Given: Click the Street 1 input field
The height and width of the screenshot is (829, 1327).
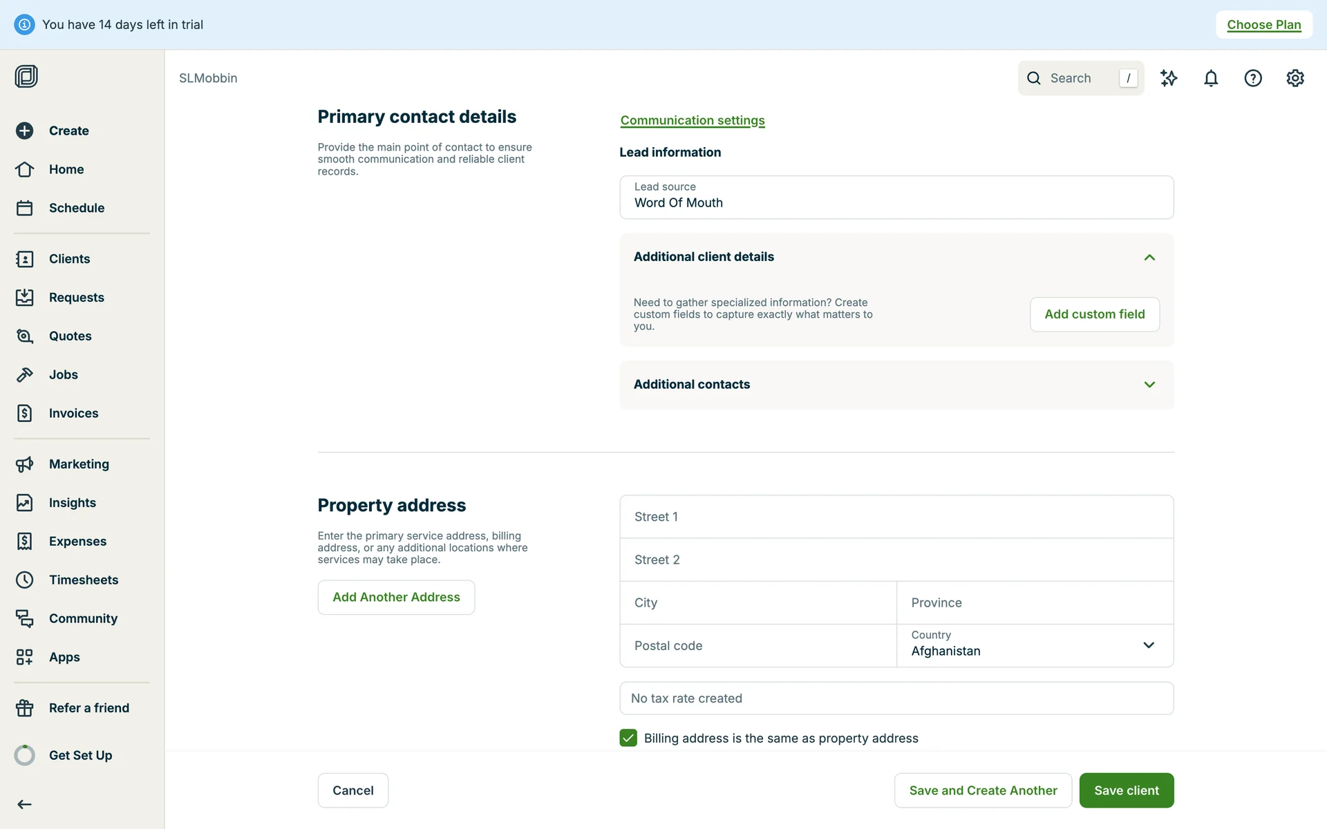Looking at the screenshot, I should (x=896, y=517).
